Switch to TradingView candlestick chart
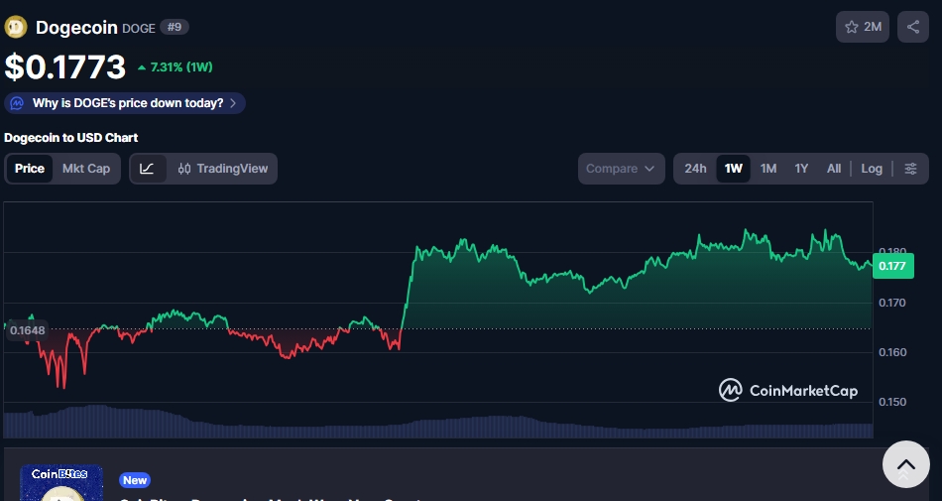942x501 pixels. (x=223, y=169)
